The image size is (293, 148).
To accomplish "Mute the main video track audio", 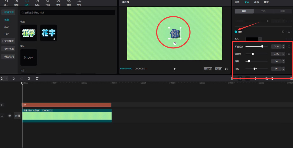I will click(x=10, y=116).
